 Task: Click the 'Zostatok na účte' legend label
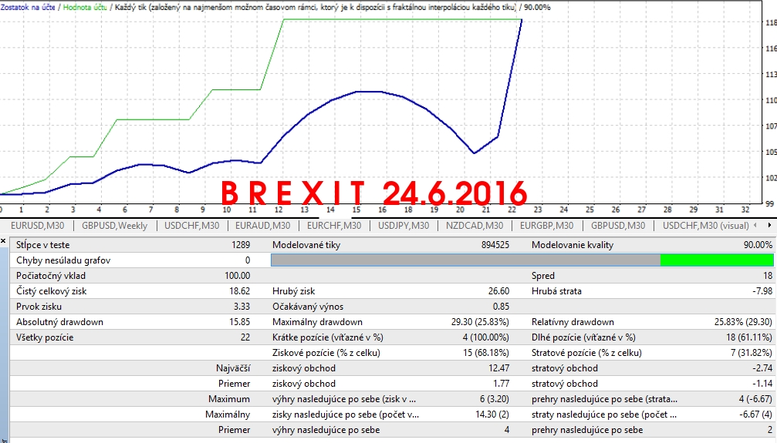(x=27, y=6)
